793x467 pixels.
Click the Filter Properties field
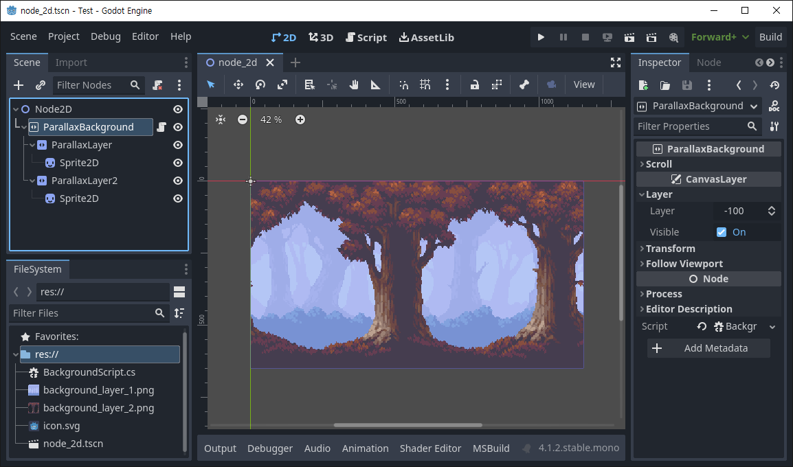(697, 126)
